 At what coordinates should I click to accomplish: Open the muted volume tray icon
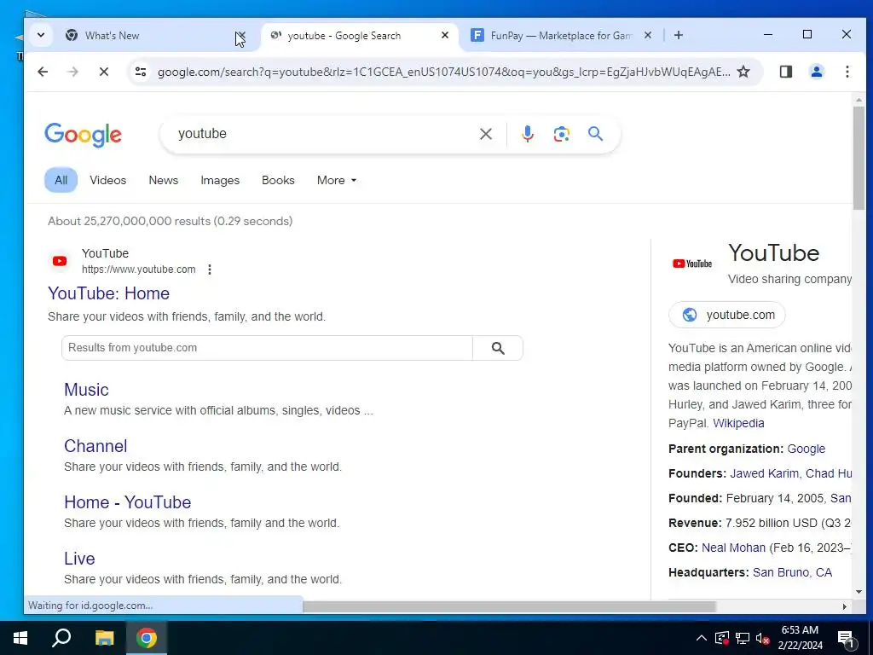763,638
